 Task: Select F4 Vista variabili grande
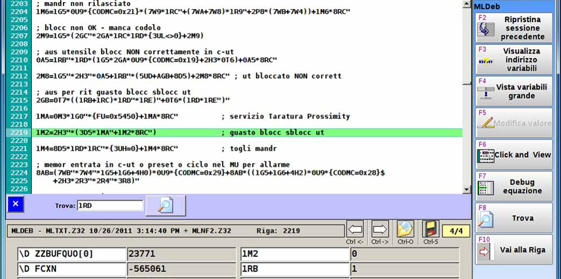514,91
